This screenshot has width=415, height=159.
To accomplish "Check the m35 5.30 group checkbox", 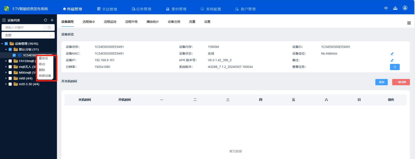I will tap(10, 84).
